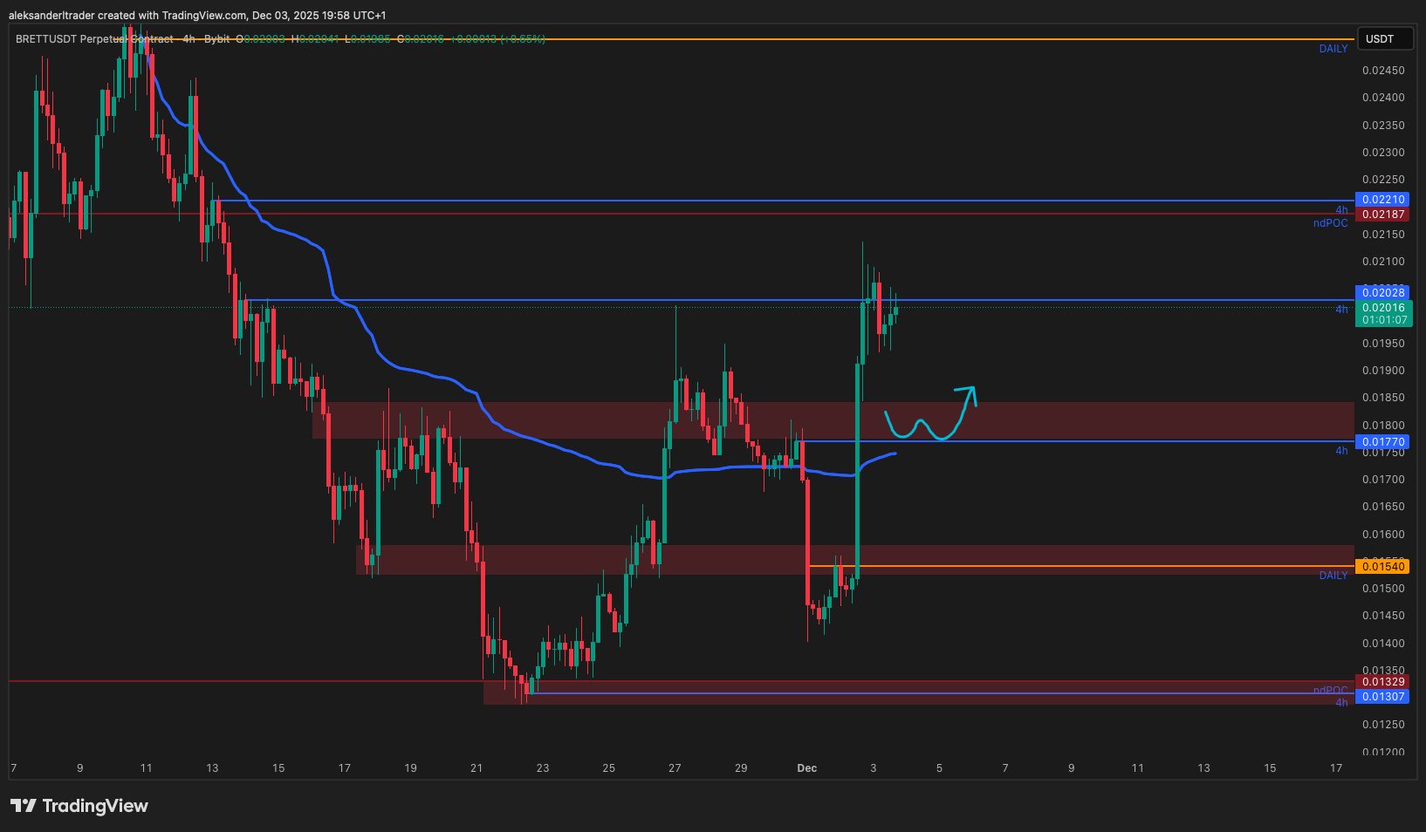Click the ndPOC text under 0.02187 level
The height and width of the screenshot is (832, 1426).
click(x=1330, y=223)
